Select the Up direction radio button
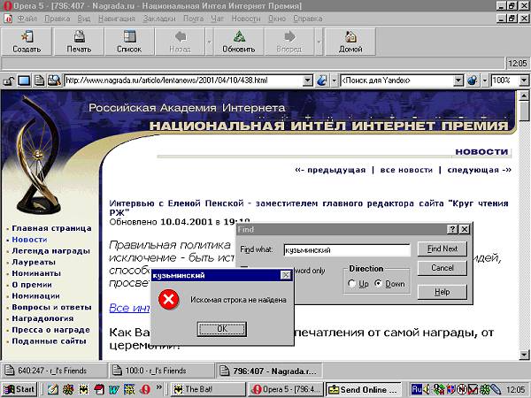531x398 pixels. [352, 284]
